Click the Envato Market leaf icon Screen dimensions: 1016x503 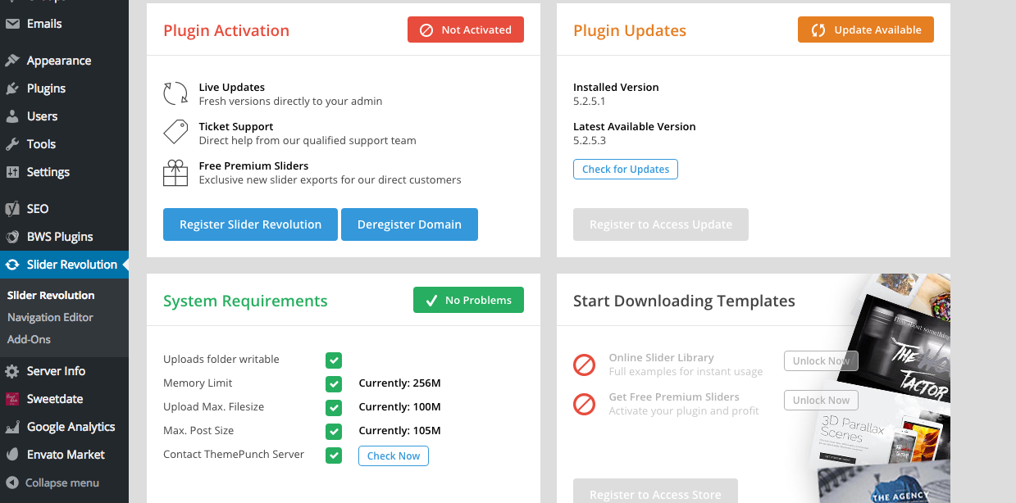pyautogui.click(x=12, y=455)
